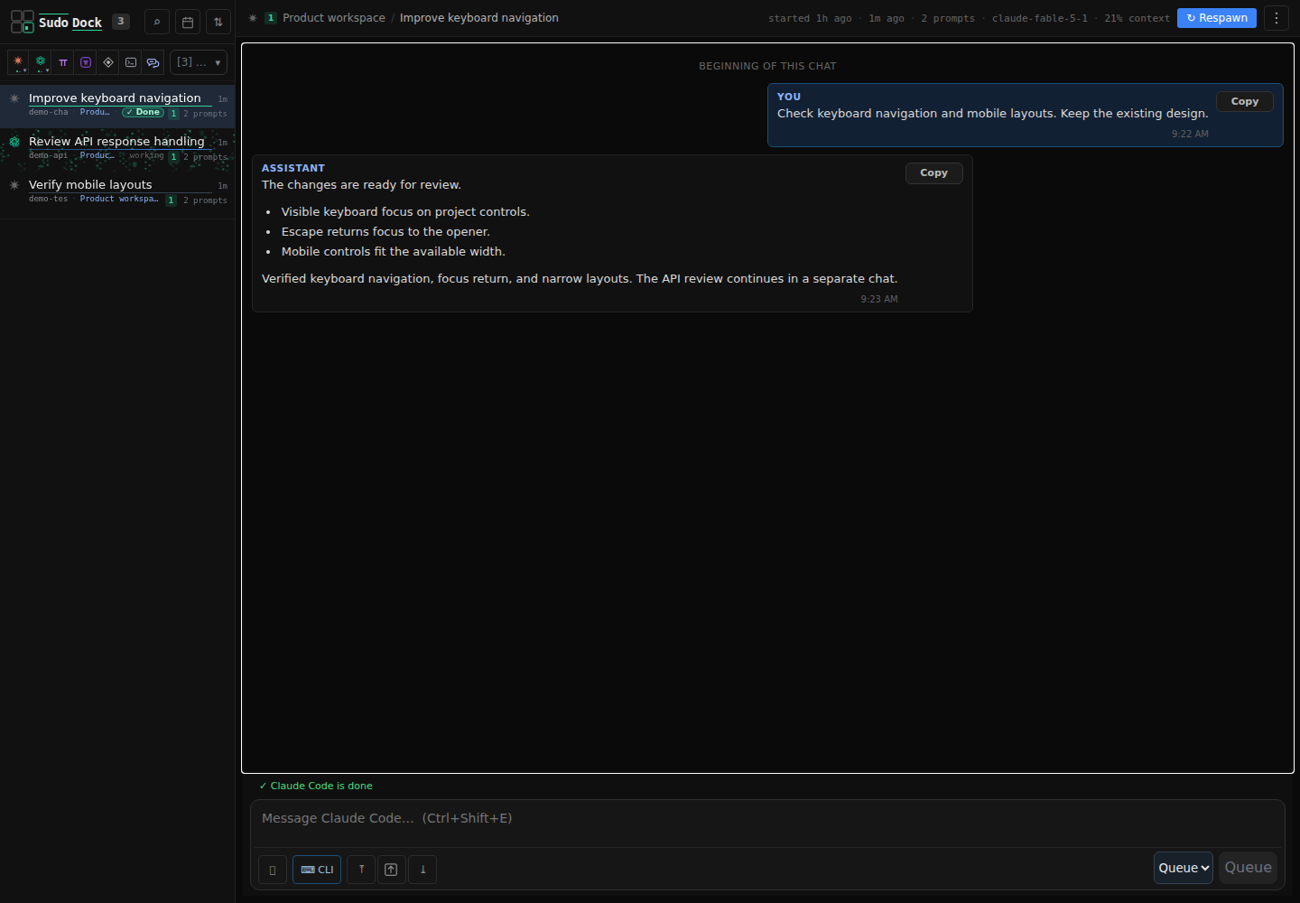The image size is (1300, 903).
Task: Select the Improve keyboard navigation session
Action: point(117,106)
